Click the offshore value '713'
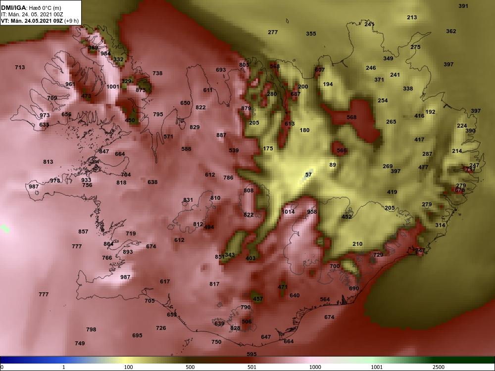The height and width of the screenshot is (371, 495). (20, 67)
